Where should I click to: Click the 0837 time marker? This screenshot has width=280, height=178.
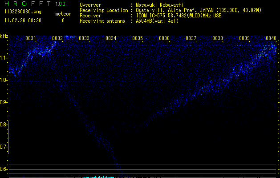click(191, 38)
